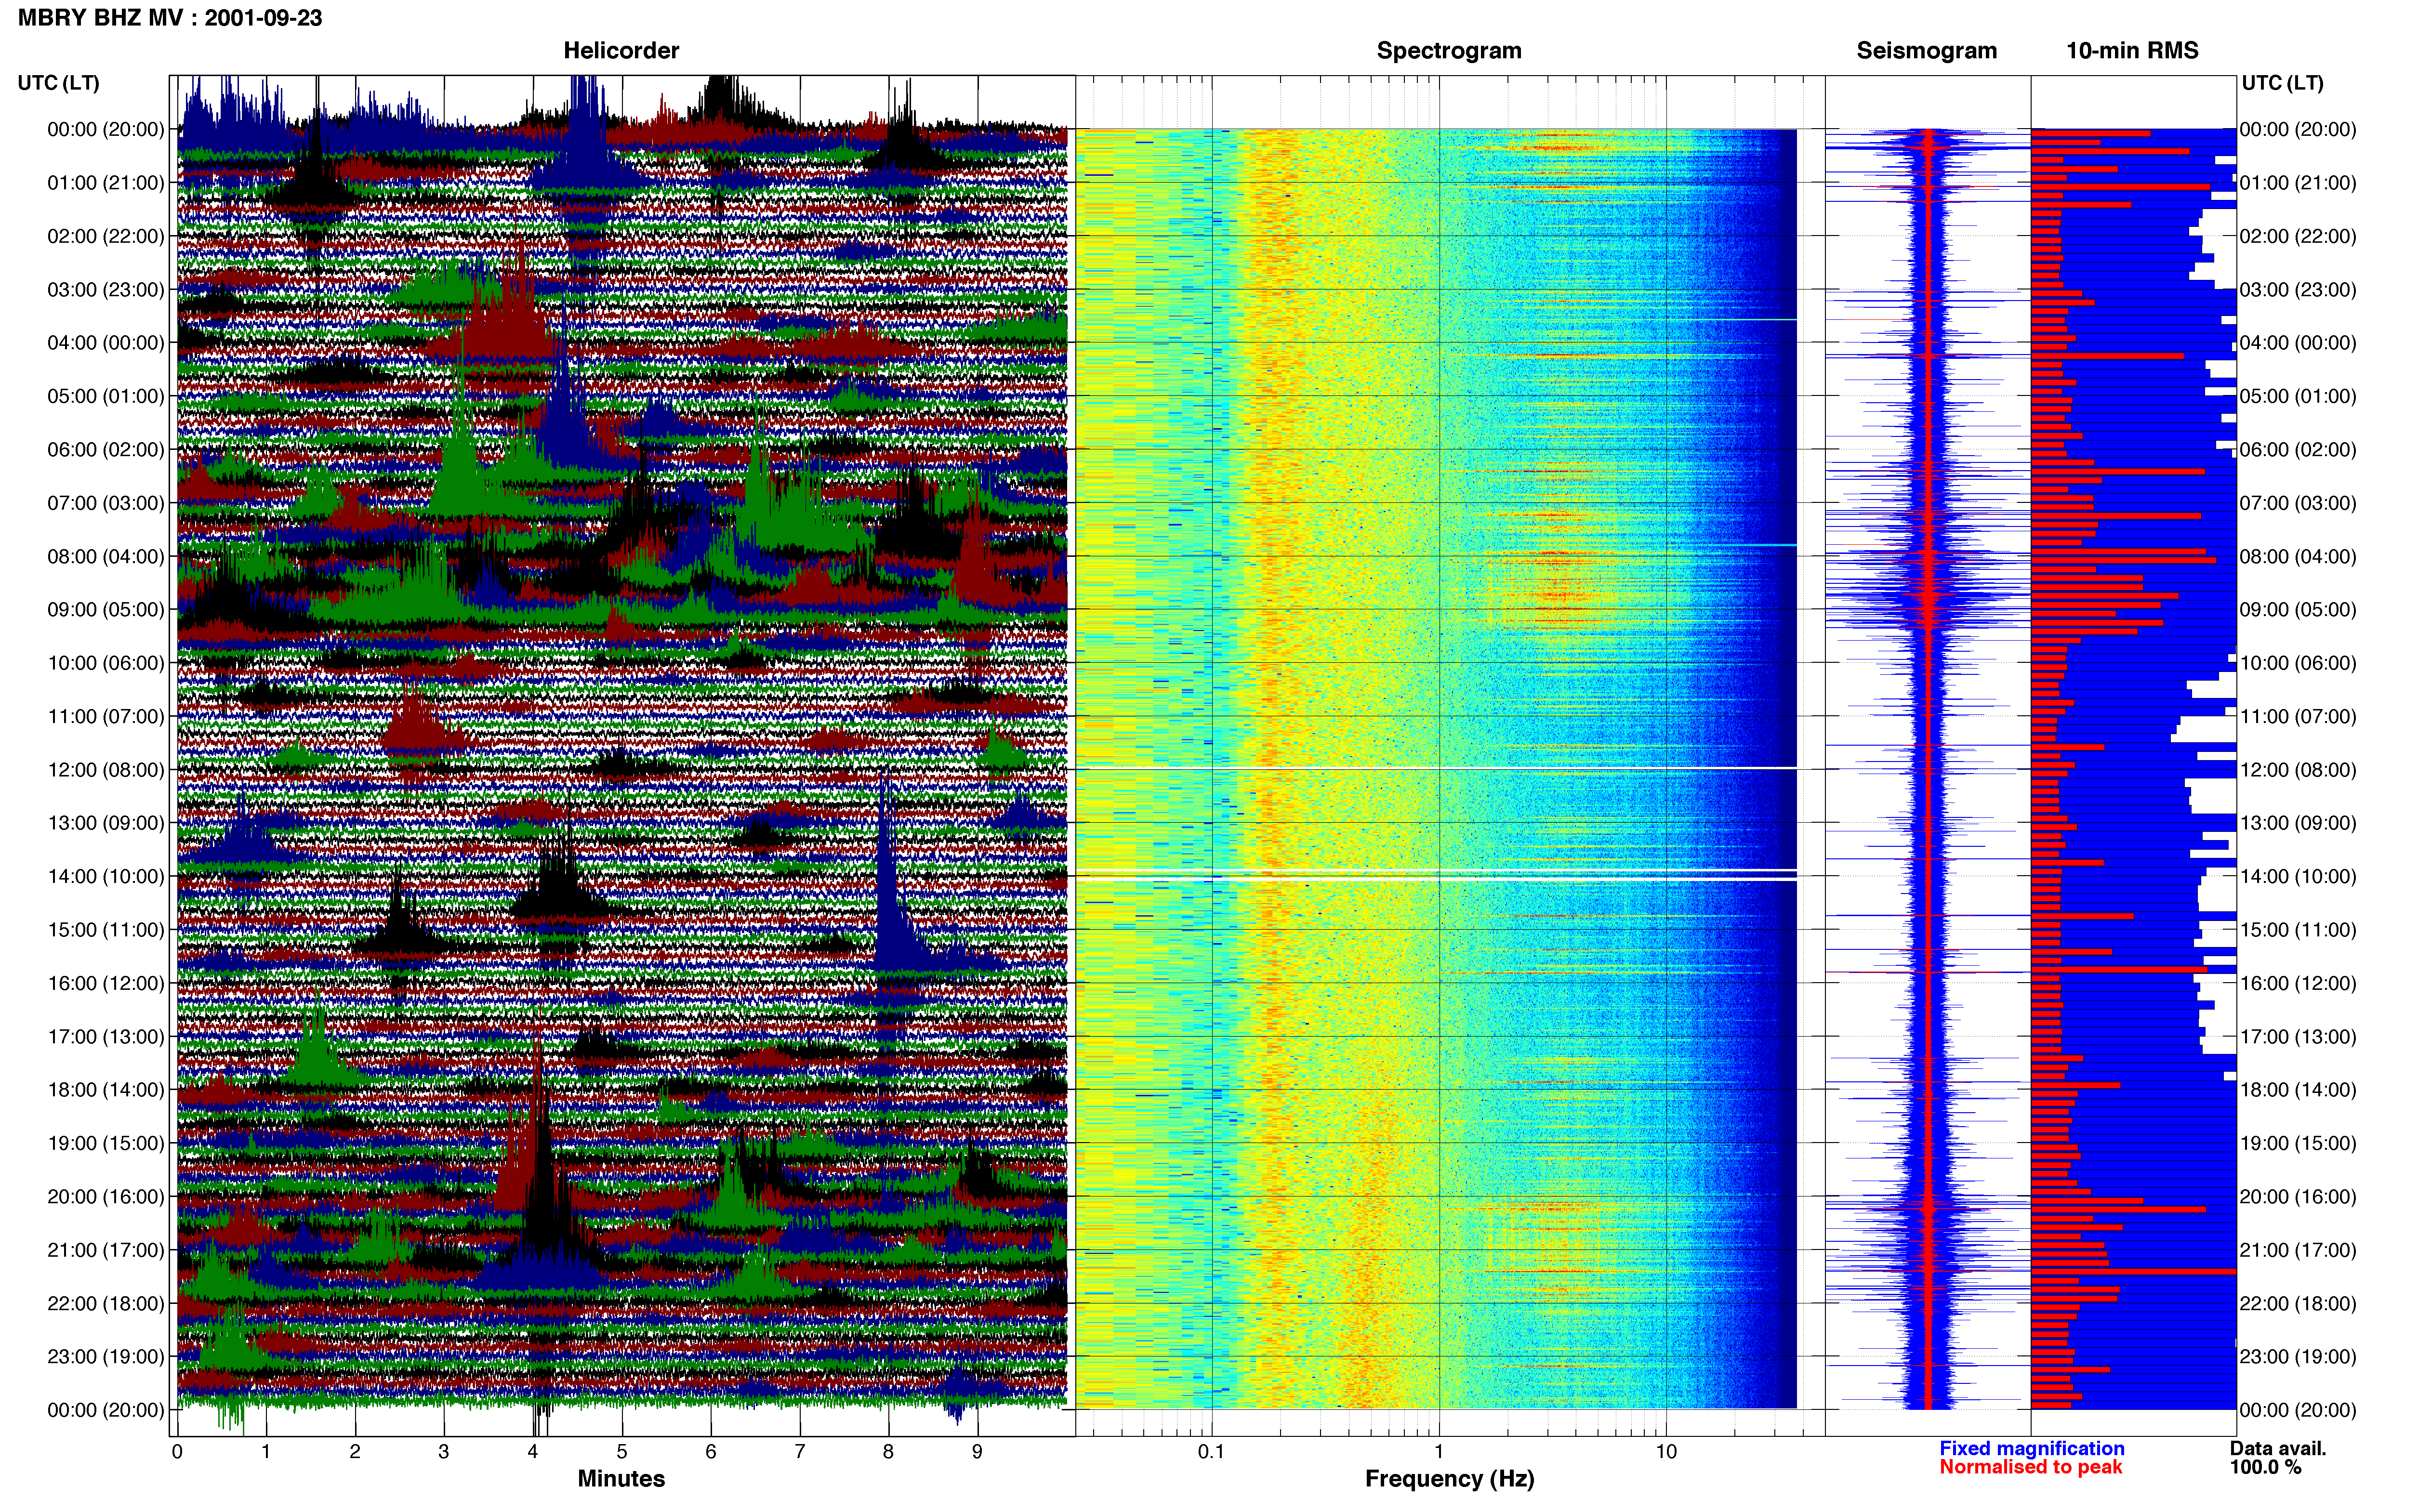Click the right '08:00 (04:00)' time label
This screenshot has height=1512, width=2418.
(x=2298, y=556)
